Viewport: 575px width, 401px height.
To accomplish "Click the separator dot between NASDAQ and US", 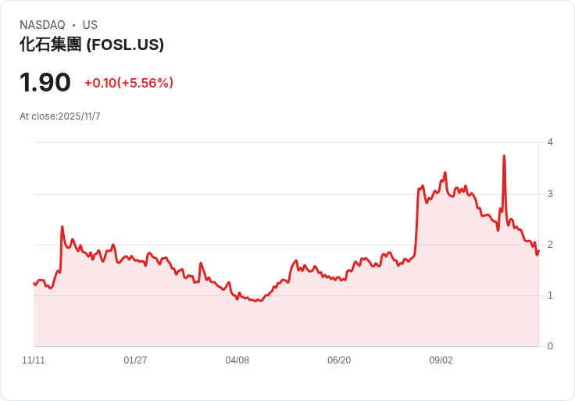I will (74, 25).
